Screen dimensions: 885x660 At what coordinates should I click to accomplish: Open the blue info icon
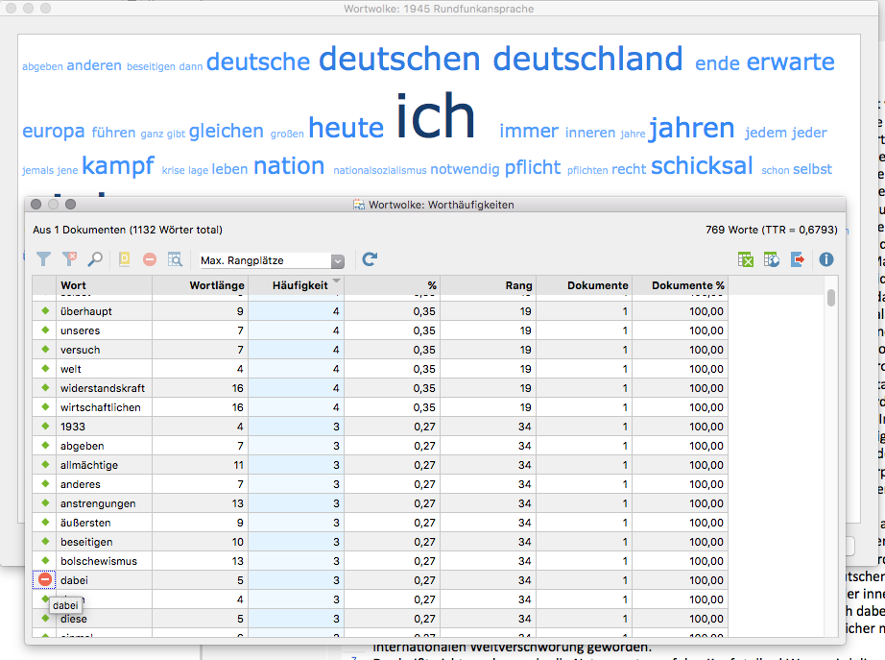(x=826, y=259)
